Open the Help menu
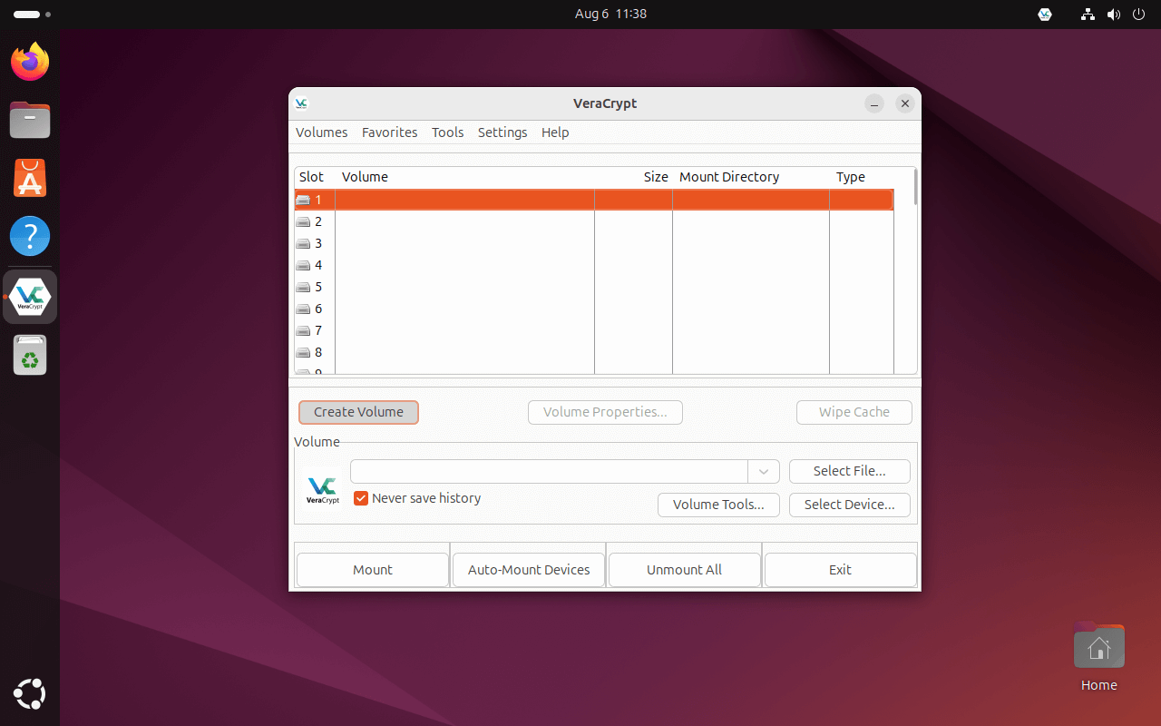This screenshot has width=1161, height=726. tap(555, 132)
